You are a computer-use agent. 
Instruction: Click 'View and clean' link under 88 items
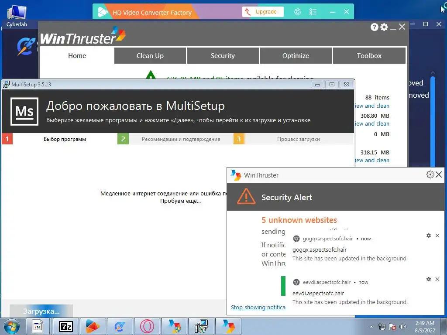(372, 106)
